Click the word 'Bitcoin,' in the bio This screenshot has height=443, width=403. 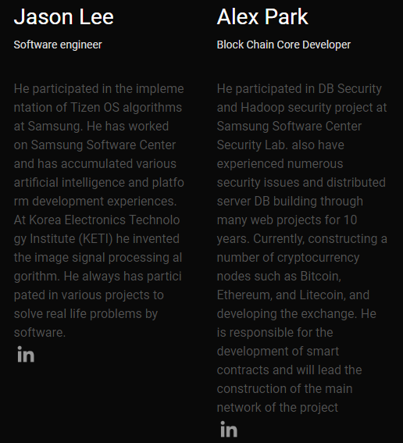[321, 277]
